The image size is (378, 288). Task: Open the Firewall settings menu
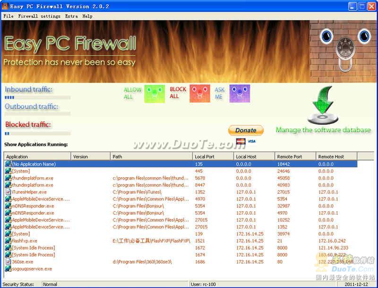pos(39,16)
